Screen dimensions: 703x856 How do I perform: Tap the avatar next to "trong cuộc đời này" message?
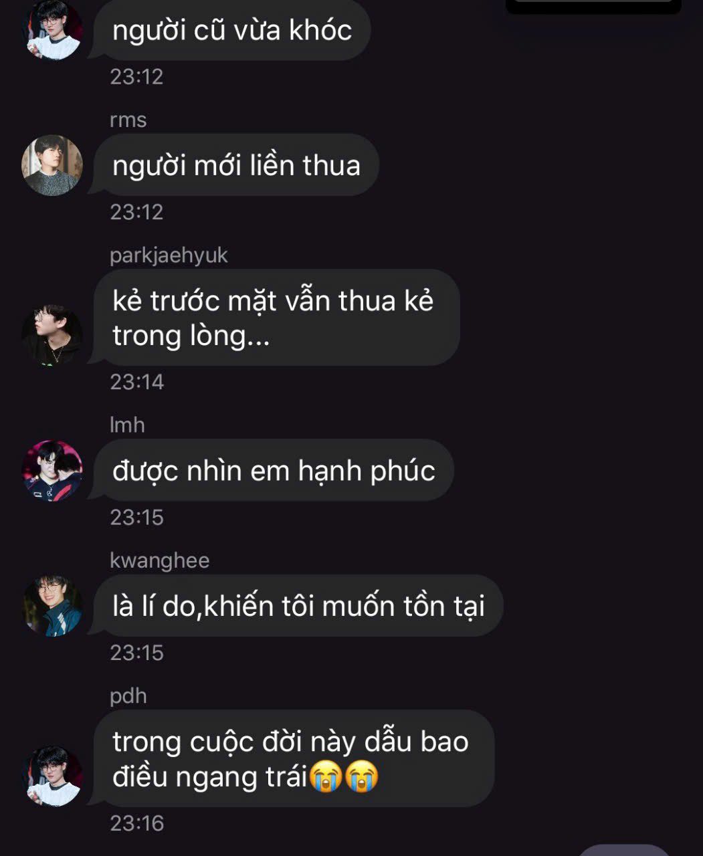(52, 775)
